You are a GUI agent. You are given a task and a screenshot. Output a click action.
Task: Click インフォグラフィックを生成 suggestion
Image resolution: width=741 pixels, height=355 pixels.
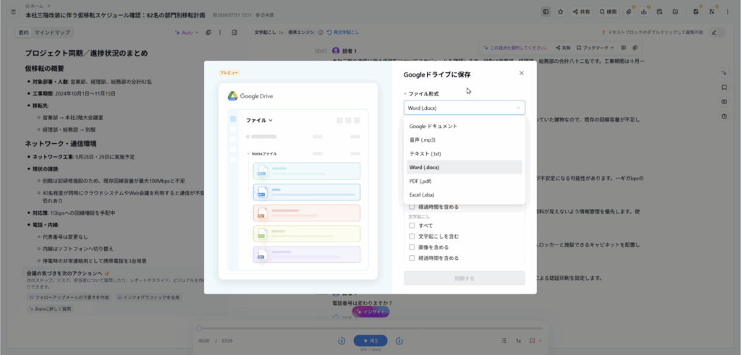pyautogui.click(x=148, y=297)
